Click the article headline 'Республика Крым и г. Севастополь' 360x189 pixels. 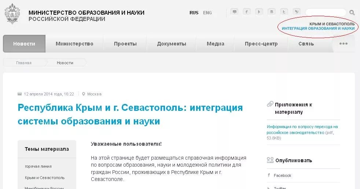pyautogui.click(x=130, y=114)
